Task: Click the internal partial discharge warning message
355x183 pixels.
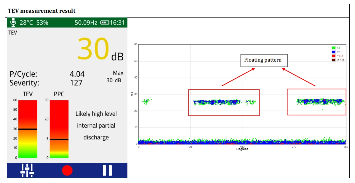Action: pyautogui.click(x=96, y=126)
